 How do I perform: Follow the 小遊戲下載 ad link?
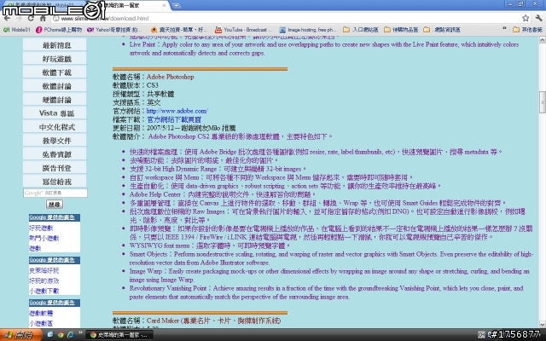point(44,291)
